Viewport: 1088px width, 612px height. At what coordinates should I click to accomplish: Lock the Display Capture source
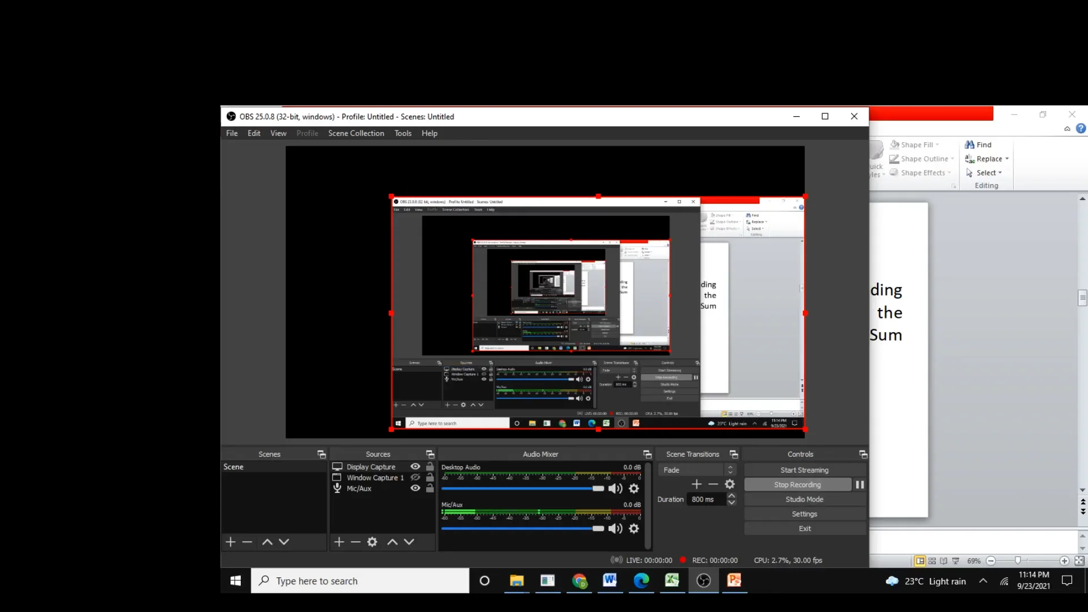[x=430, y=467]
